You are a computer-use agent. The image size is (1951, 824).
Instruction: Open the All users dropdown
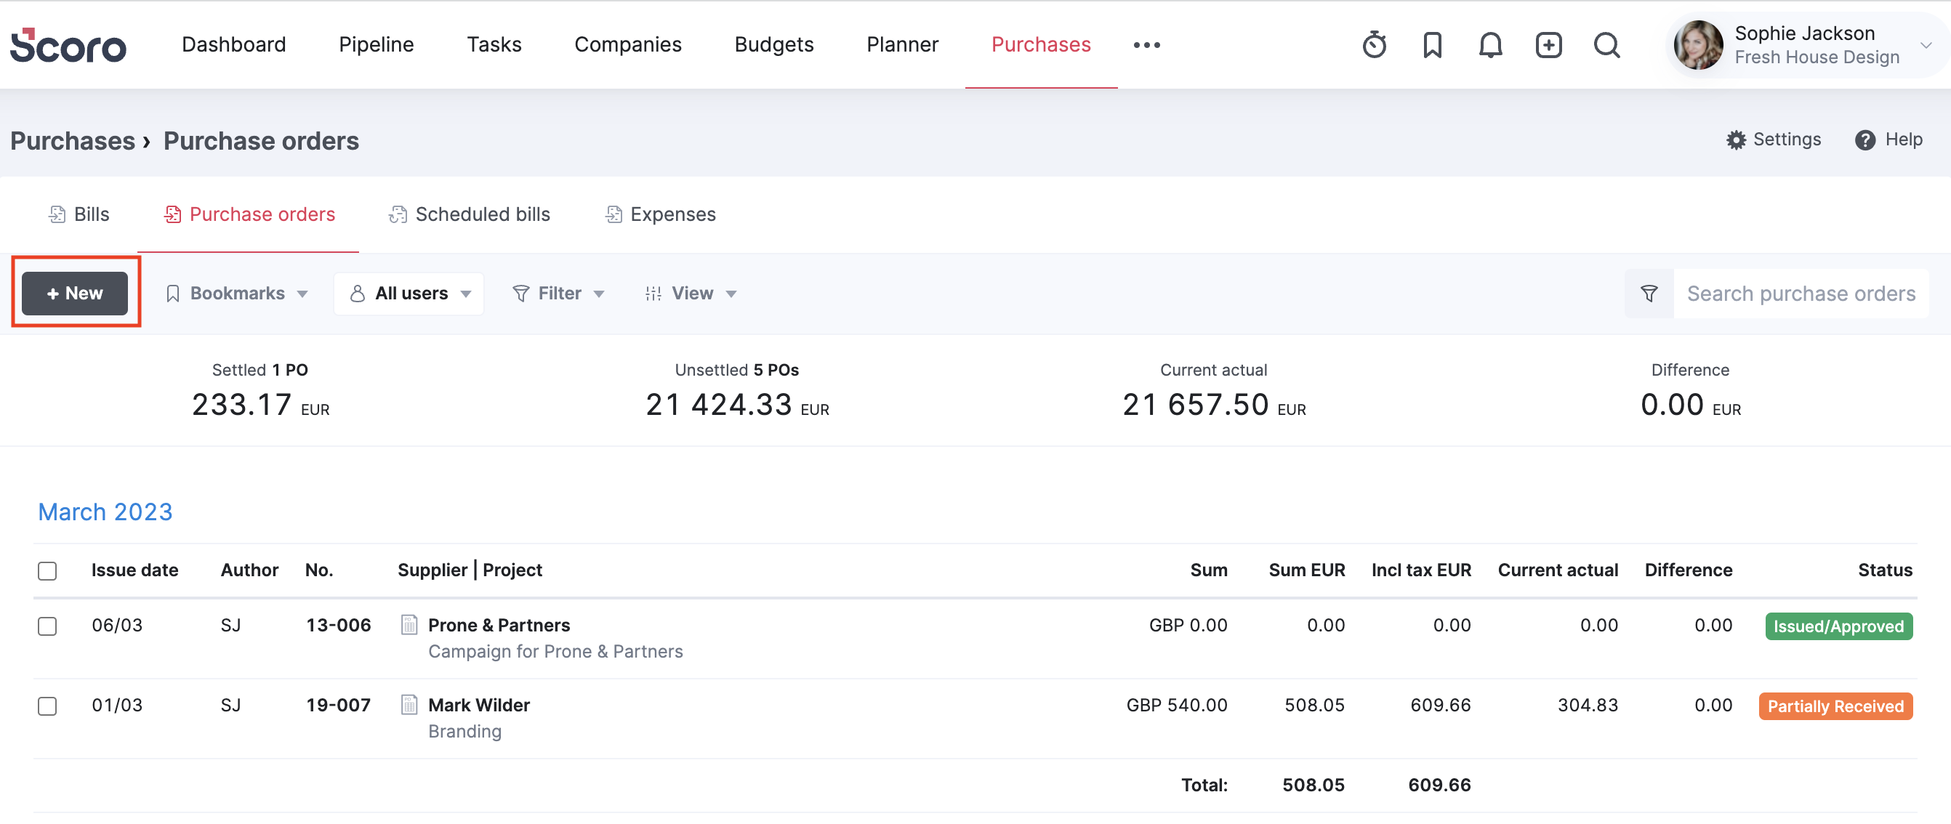tap(409, 294)
